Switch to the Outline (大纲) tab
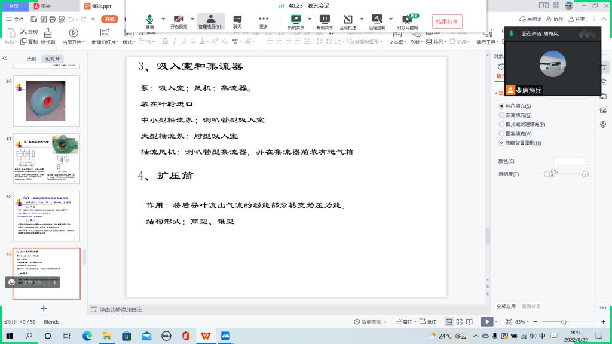The width and height of the screenshot is (612, 344). (x=32, y=59)
